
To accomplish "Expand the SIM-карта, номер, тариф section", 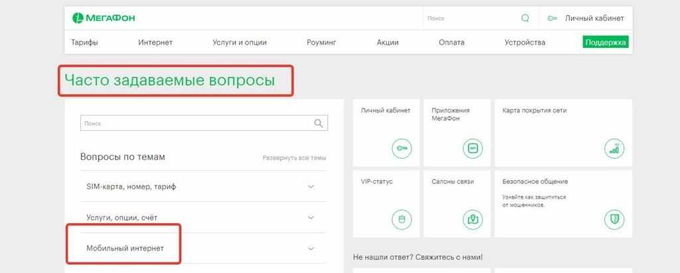I will tap(311, 187).
